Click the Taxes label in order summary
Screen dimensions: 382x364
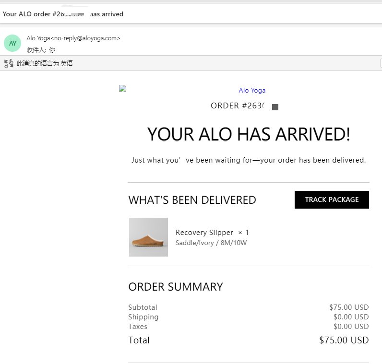(138, 327)
